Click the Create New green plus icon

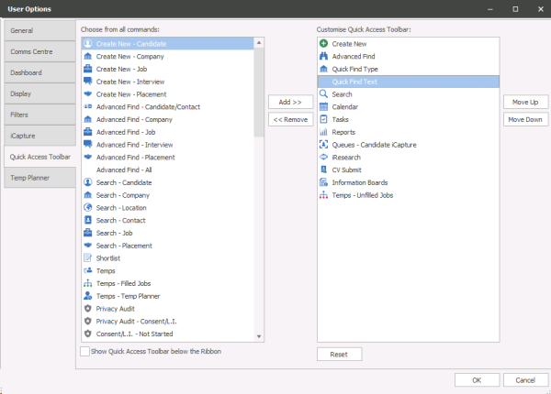coord(323,43)
